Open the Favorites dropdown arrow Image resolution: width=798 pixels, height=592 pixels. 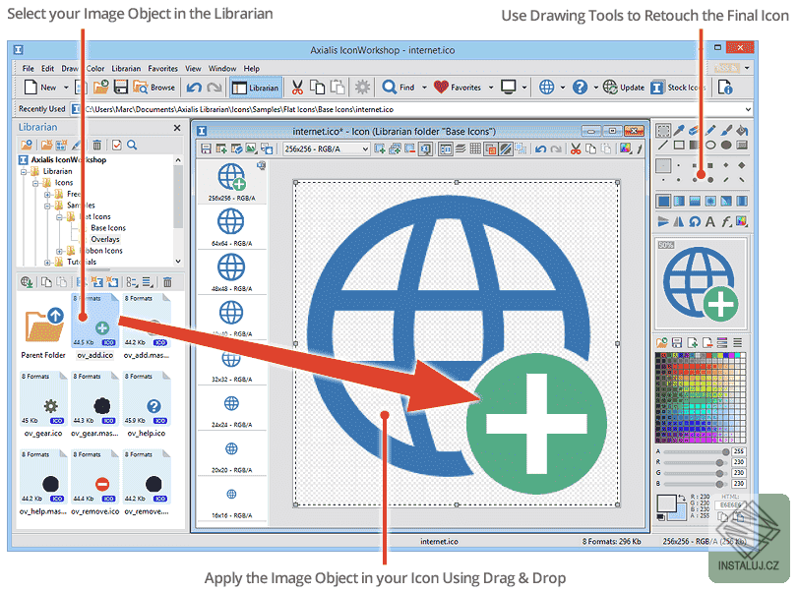pos(491,88)
